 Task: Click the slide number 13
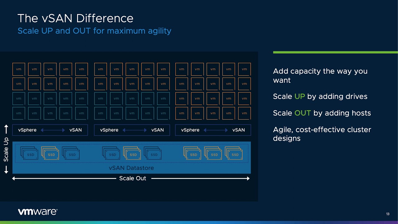pyautogui.click(x=388, y=214)
